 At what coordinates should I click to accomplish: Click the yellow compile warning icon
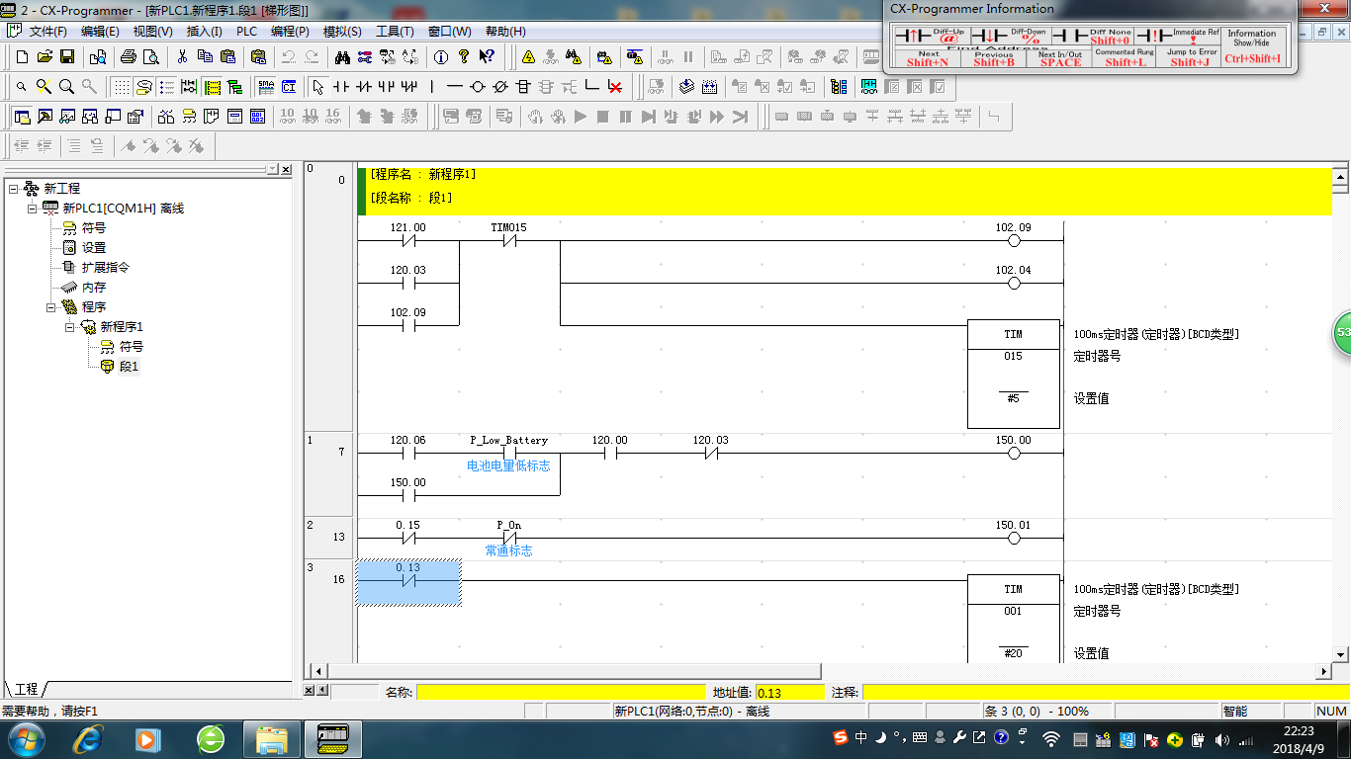click(x=528, y=56)
